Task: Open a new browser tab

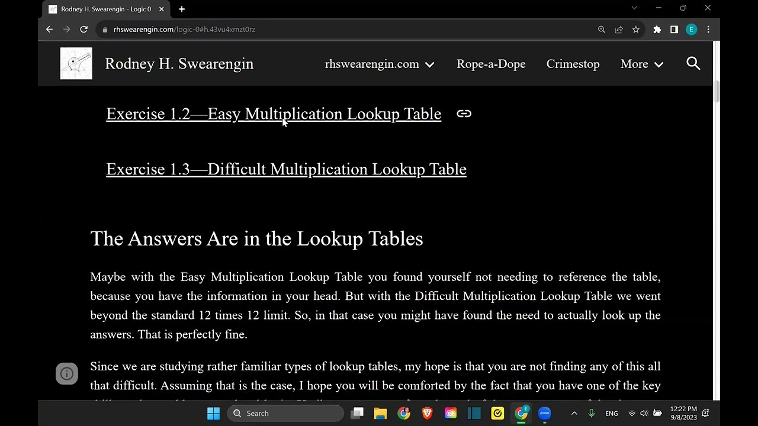Action: coord(182,9)
